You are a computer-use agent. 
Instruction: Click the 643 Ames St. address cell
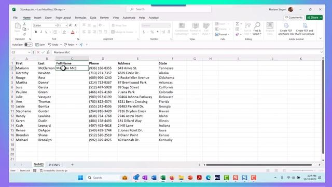(x=137, y=68)
